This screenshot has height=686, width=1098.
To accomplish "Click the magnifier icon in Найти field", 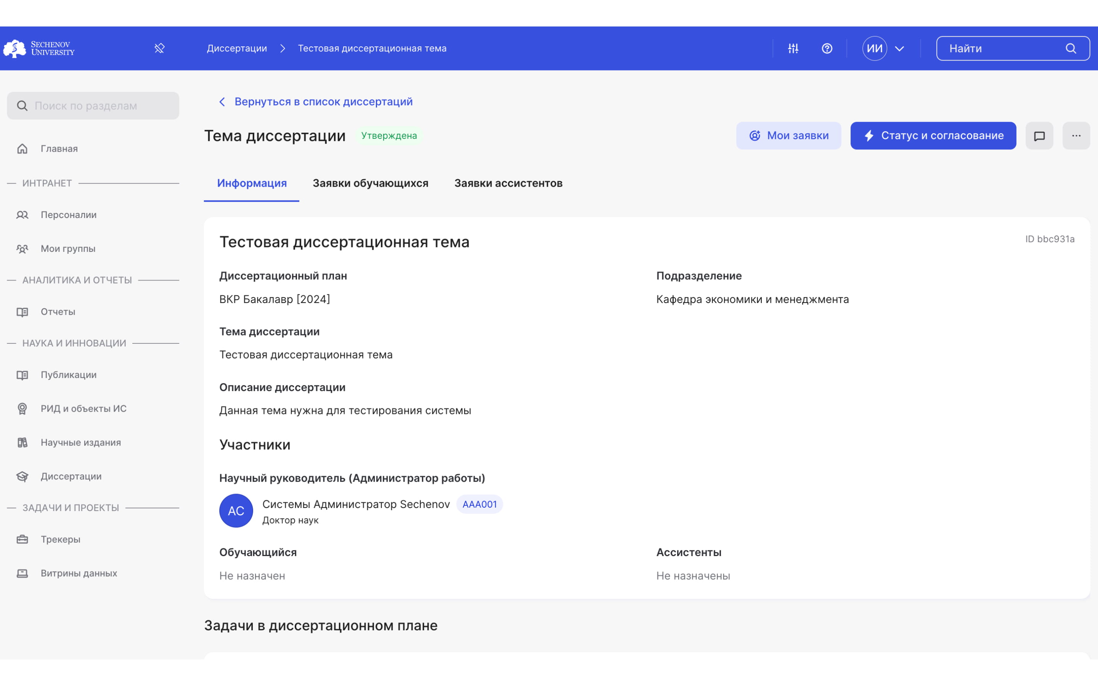I will click(x=1071, y=48).
